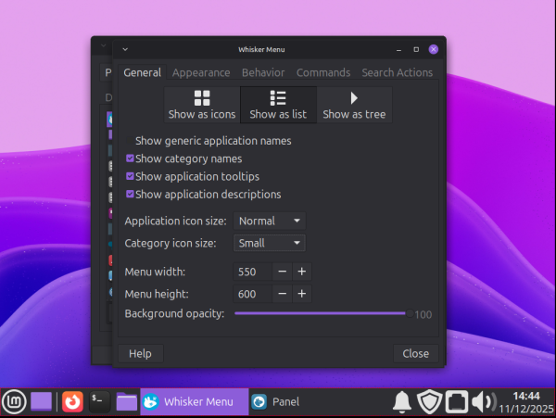Image resolution: width=556 pixels, height=418 pixels.
Task: Open the Application icon size dropdown
Action: point(270,221)
